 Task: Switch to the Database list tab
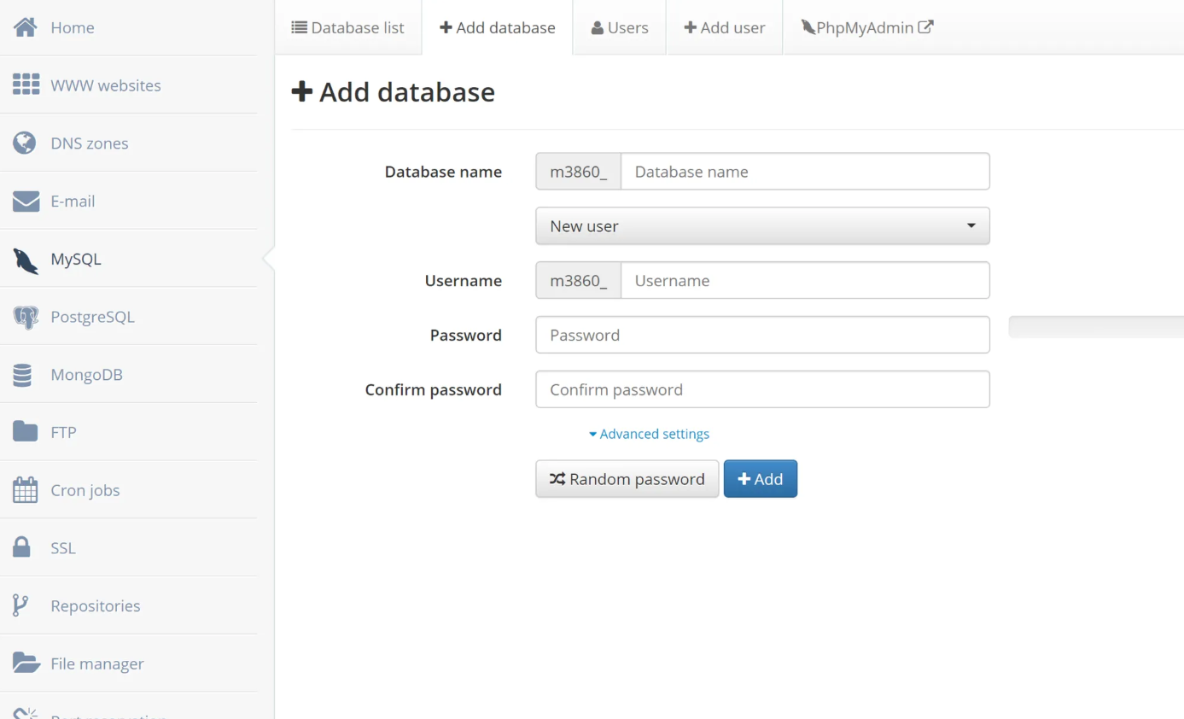pos(348,27)
